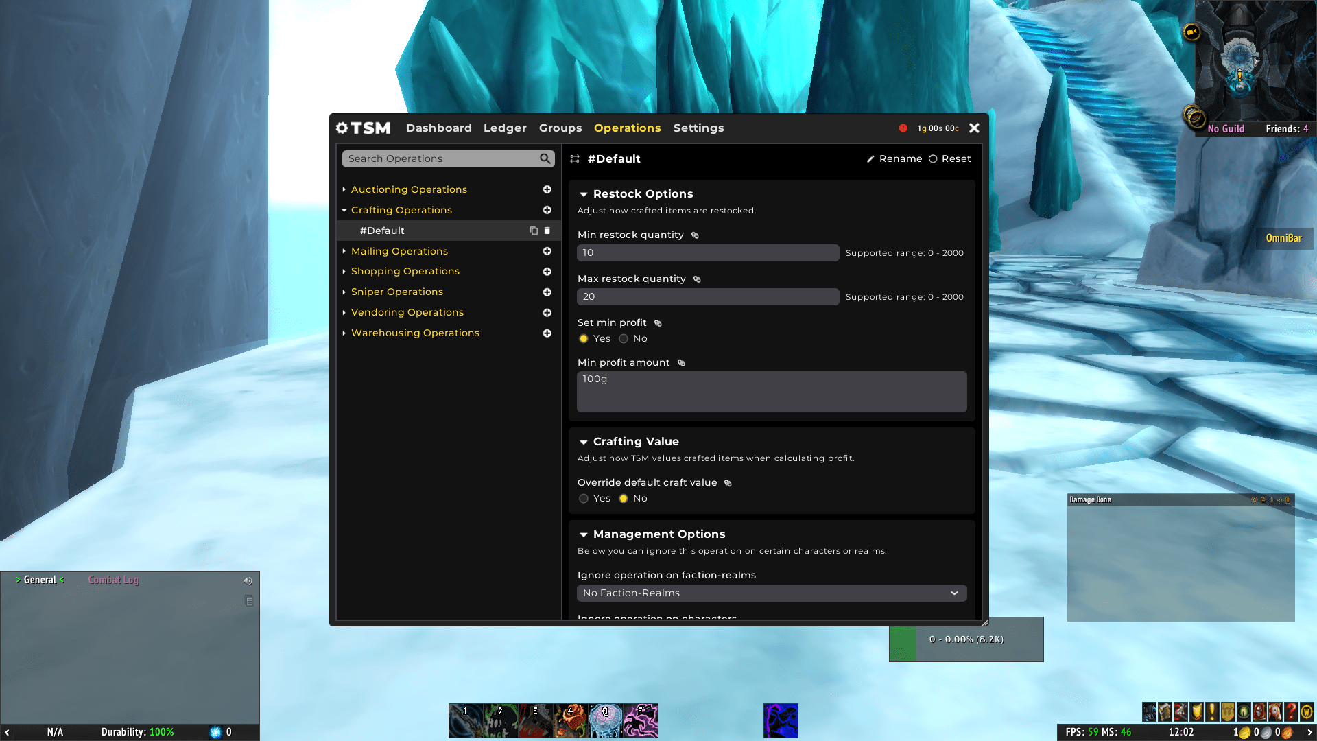Click the Max restock quantity input field
The image size is (1317, 741).
coord(707,297)
